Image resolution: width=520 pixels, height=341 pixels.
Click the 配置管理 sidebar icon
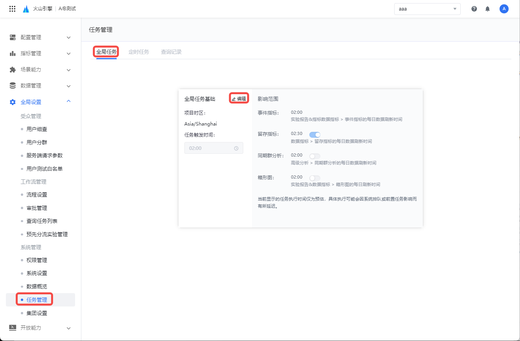13,37
